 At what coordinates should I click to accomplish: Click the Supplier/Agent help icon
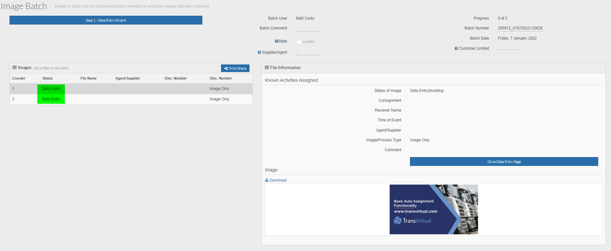pos(259,52)
